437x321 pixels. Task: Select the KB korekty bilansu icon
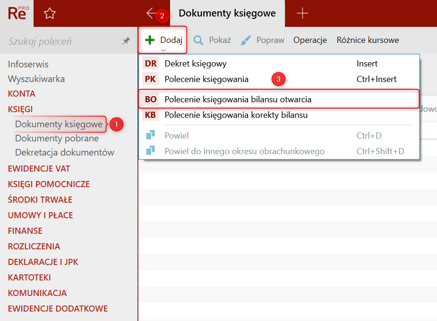click(x=151, y=115)
